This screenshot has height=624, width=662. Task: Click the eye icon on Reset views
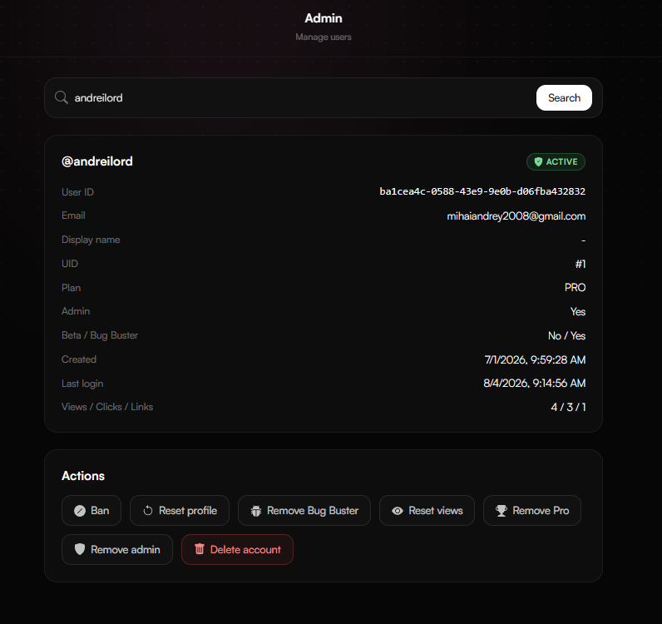398,511
